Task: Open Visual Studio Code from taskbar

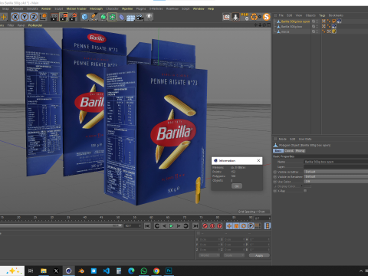Action: pyautogui.click(x=107, y=271)
